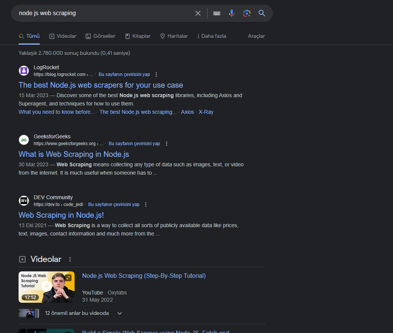Open 'The best Node.js web scrapers' result

coord(101,85)
